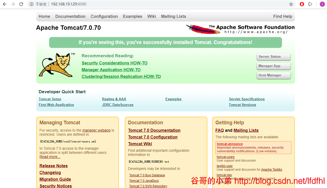327x188 pixels.
Task: Open the Migration Guide link
Action: (55, 179)
